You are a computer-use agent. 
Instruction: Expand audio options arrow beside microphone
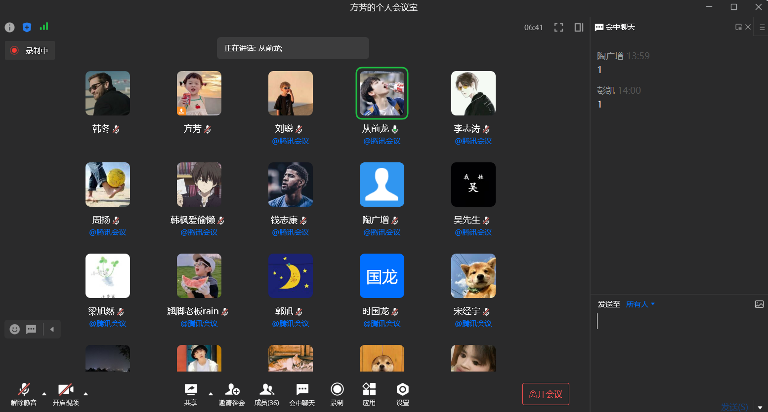click(x=44, y=394)
